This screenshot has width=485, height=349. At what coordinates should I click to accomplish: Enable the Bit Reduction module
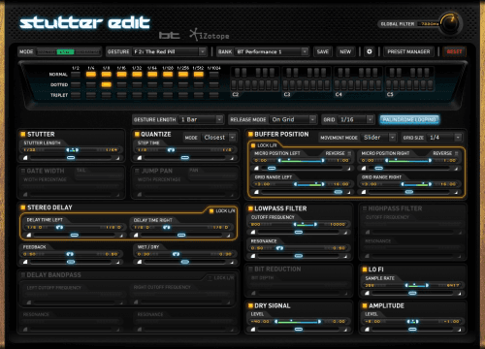(x=250, y=269)
